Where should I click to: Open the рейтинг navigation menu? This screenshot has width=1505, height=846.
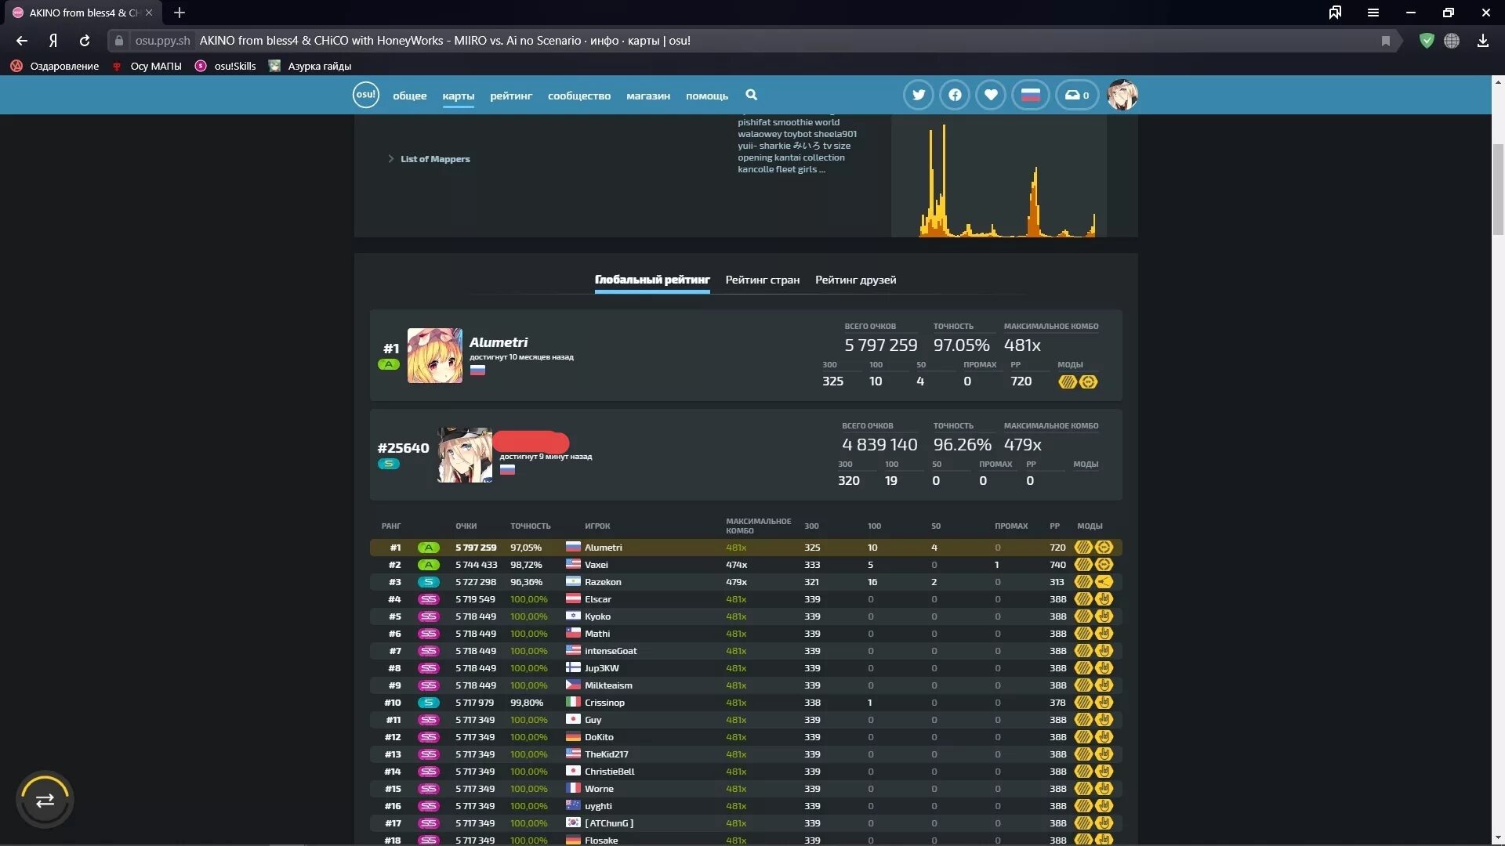[x=510, y=96]
